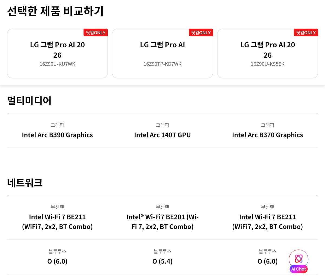This screenshot has height=276, width=325.
Task: Click the 무선랜 label above Wi-Fi7 BE201
Action: pos(162,207)
